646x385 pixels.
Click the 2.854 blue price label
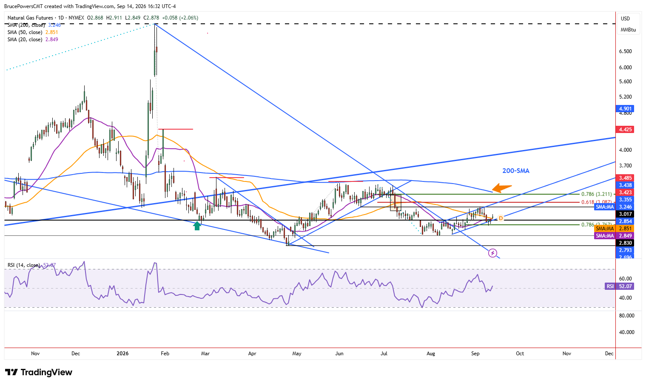pos(625,221)
